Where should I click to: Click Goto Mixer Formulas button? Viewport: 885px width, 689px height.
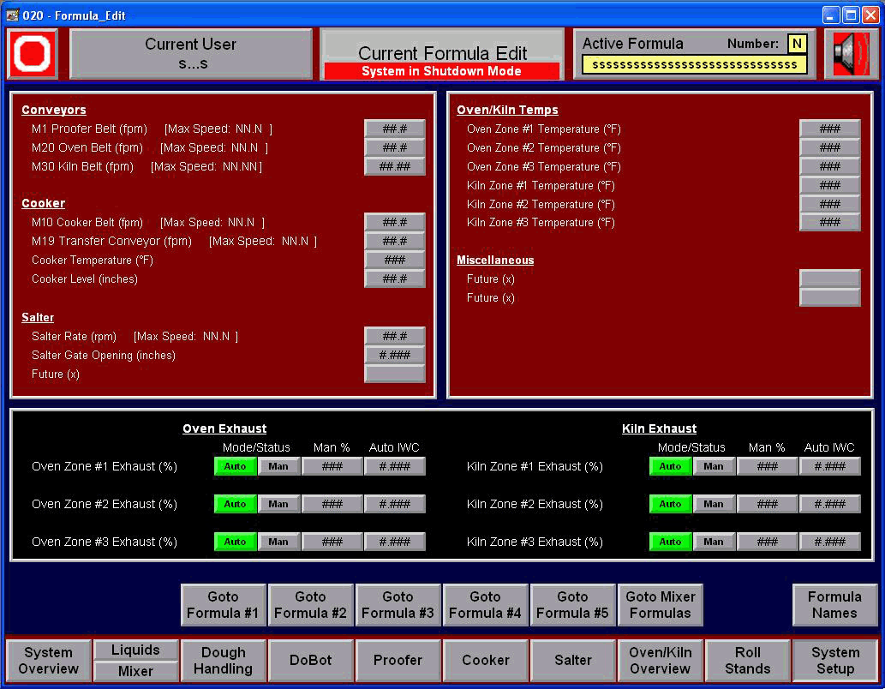coord(661,605)
